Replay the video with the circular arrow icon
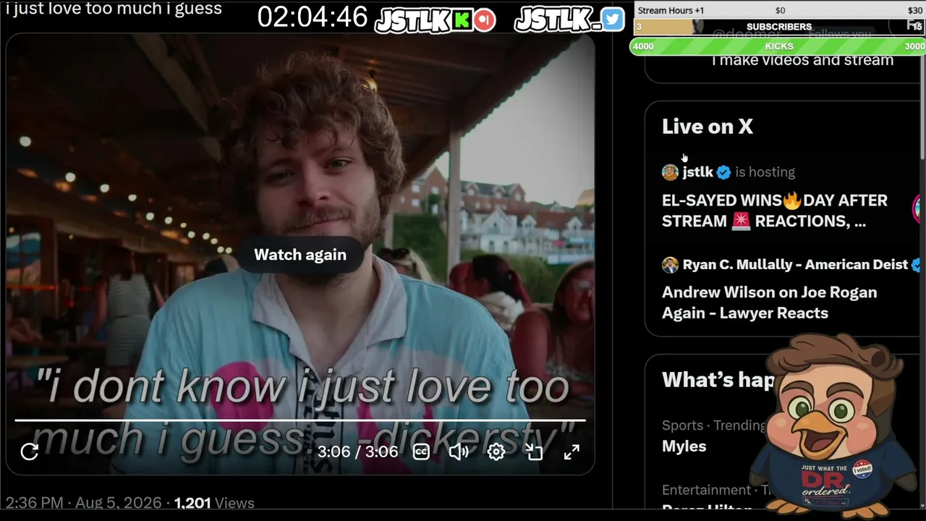This screenshot has width=926, height=521. (30, 452)
